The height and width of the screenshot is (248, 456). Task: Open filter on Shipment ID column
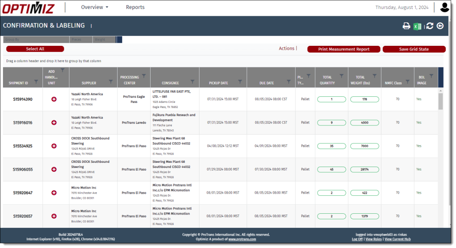pyautogui.click(x=36, y=81)
